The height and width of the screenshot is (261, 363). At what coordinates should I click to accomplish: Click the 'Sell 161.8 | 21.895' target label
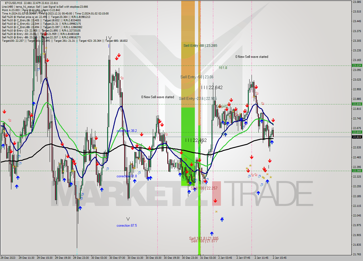pos(204,238)
